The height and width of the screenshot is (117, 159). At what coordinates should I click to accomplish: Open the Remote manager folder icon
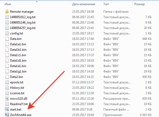7,12
